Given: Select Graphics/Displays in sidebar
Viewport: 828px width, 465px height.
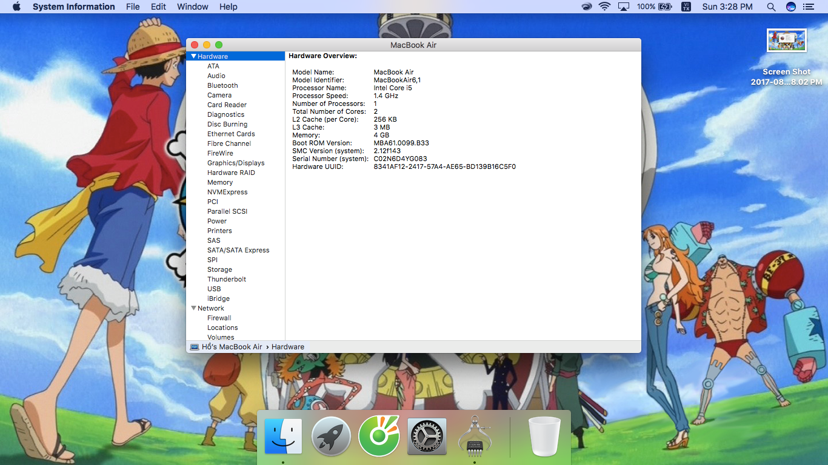Looking at the screenshot, I should tap(236, 163).
